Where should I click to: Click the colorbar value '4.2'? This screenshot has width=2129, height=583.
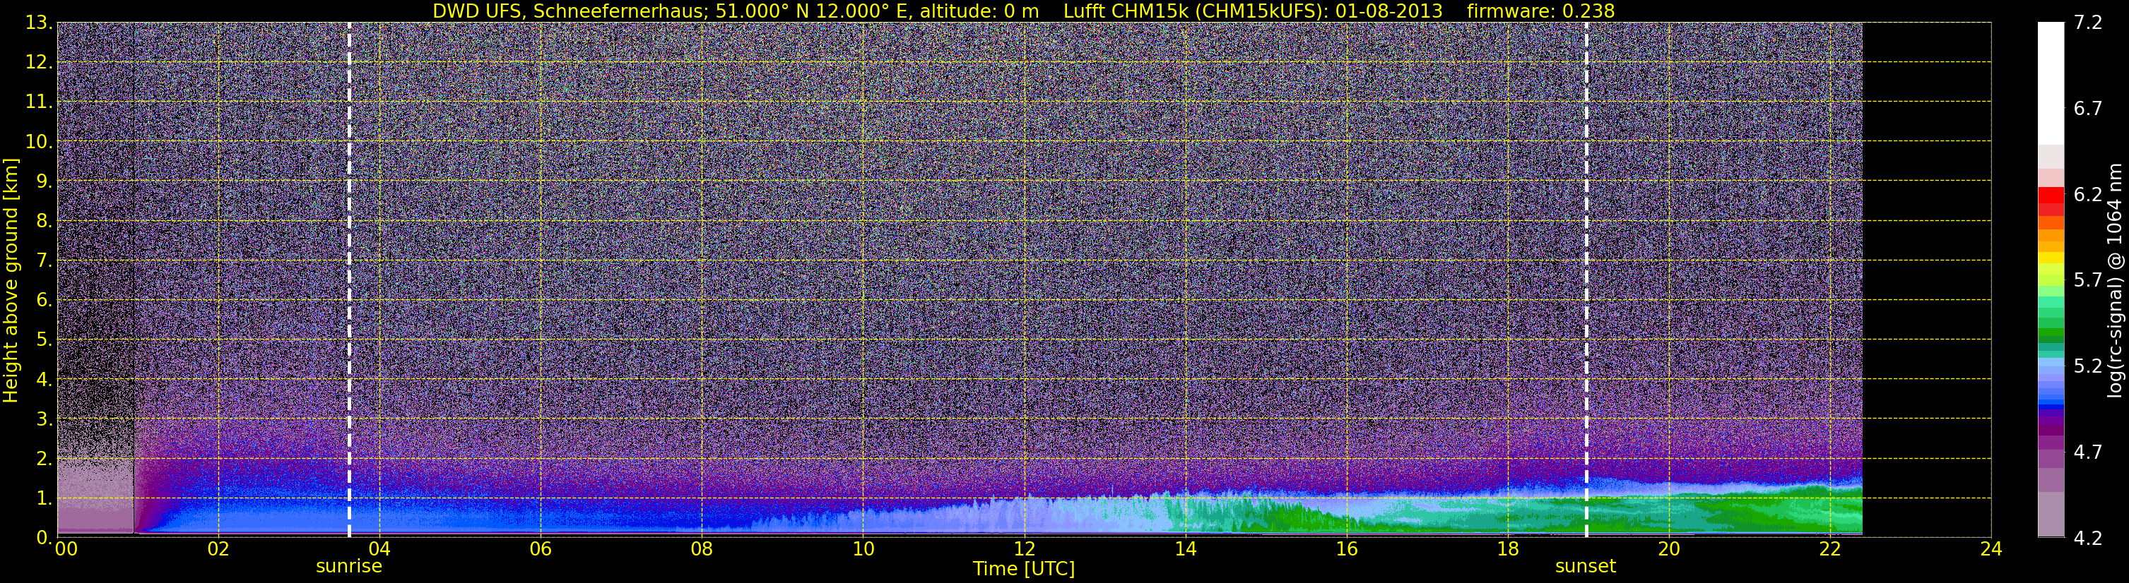[x=2088, y=539]
